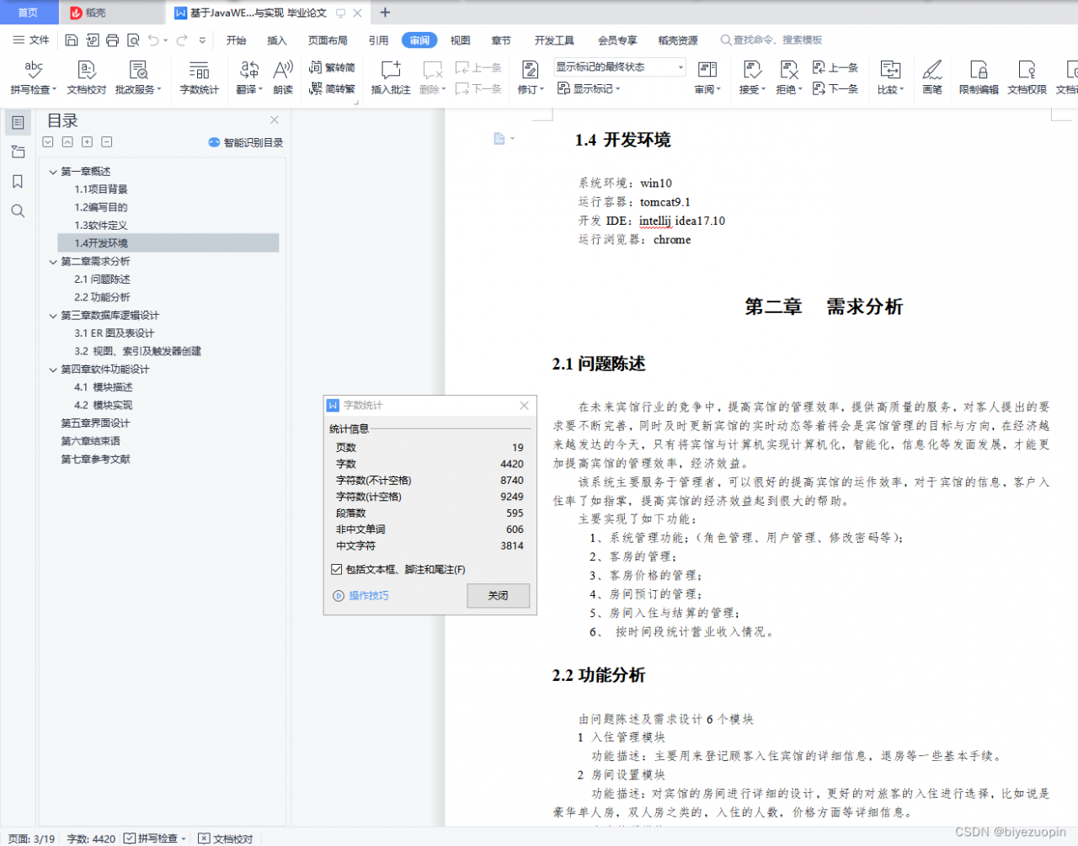Close the 字数统计 dialog via 关闭 button
The height and width of the screenshot is (846, 1078).
(x=498, y=596)
